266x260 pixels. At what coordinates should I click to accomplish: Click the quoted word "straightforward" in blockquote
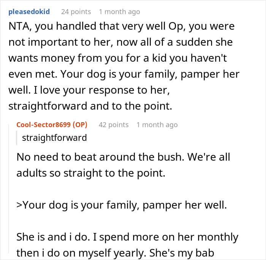pos(54,137)
